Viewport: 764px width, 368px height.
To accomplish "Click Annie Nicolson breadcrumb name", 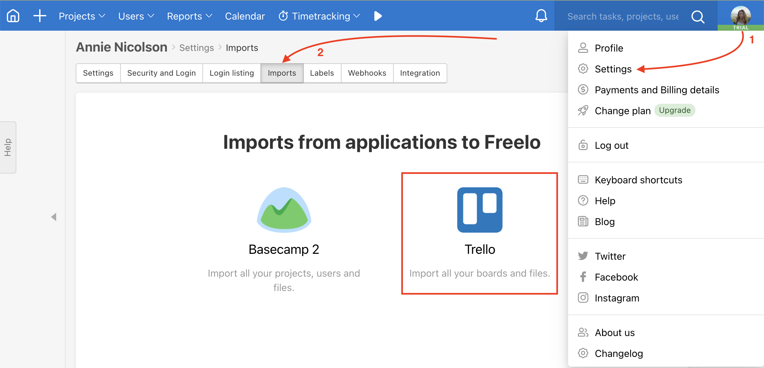I will 121,47.
